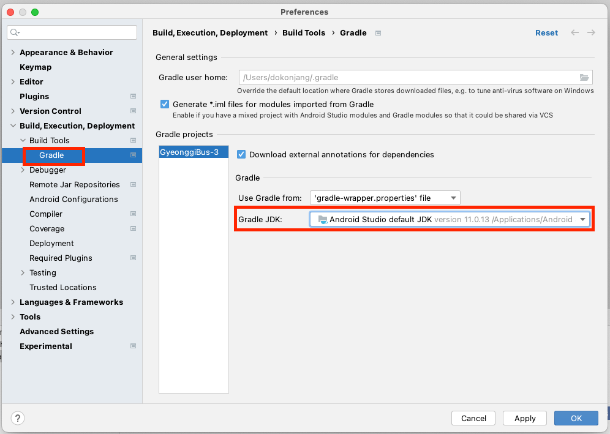
Task: Go forward using the right arrow icon
Action: pos(591,32)
